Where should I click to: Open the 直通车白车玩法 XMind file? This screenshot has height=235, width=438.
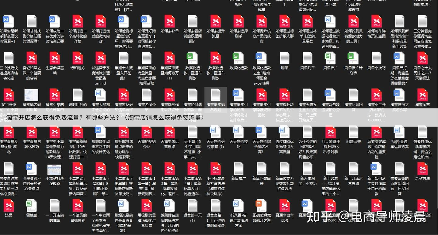pos(284,206)
